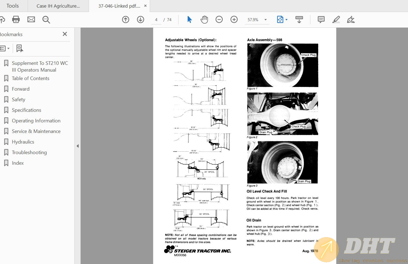
Task: Go to previous page with up arrow
Action: point(126,20)
